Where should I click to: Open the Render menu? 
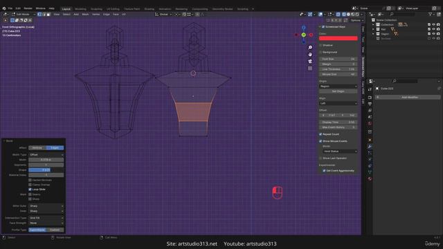click(x=28, y=8)
